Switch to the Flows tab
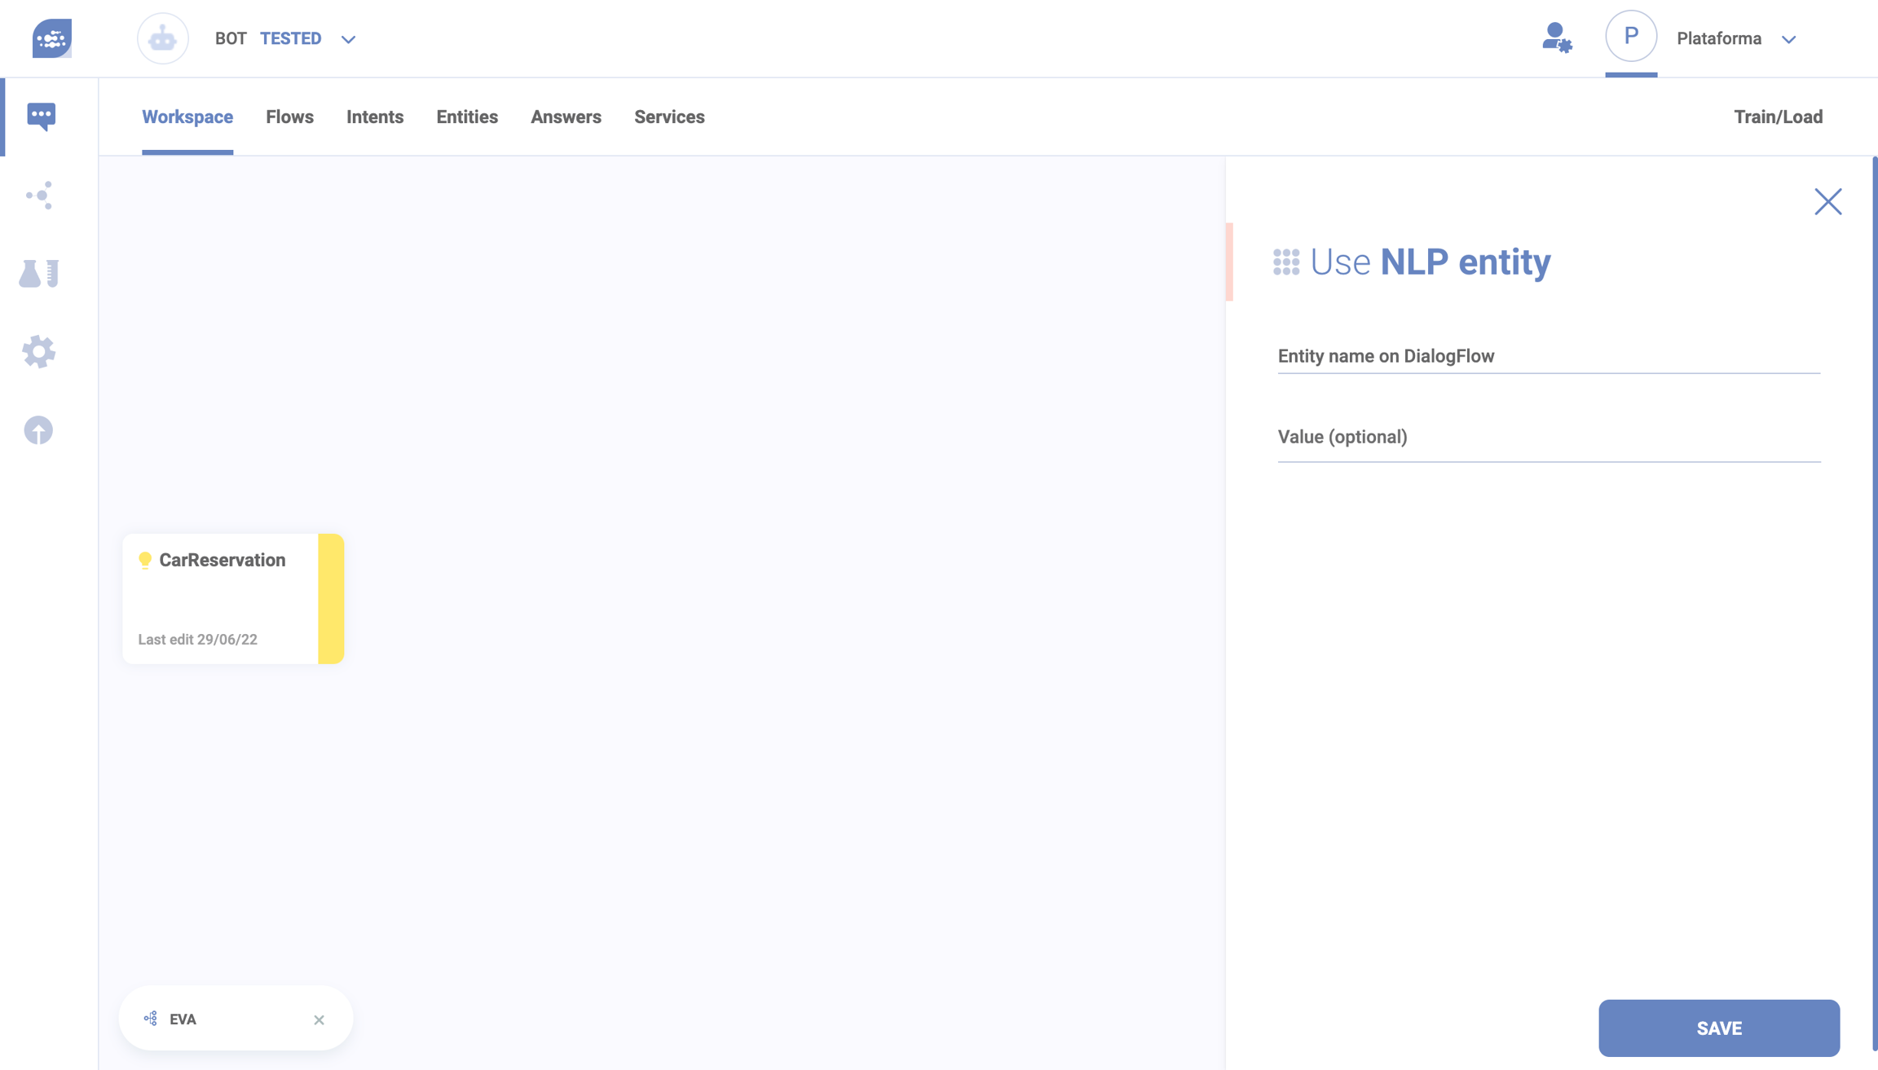1878x1070 pixels. 289,117
